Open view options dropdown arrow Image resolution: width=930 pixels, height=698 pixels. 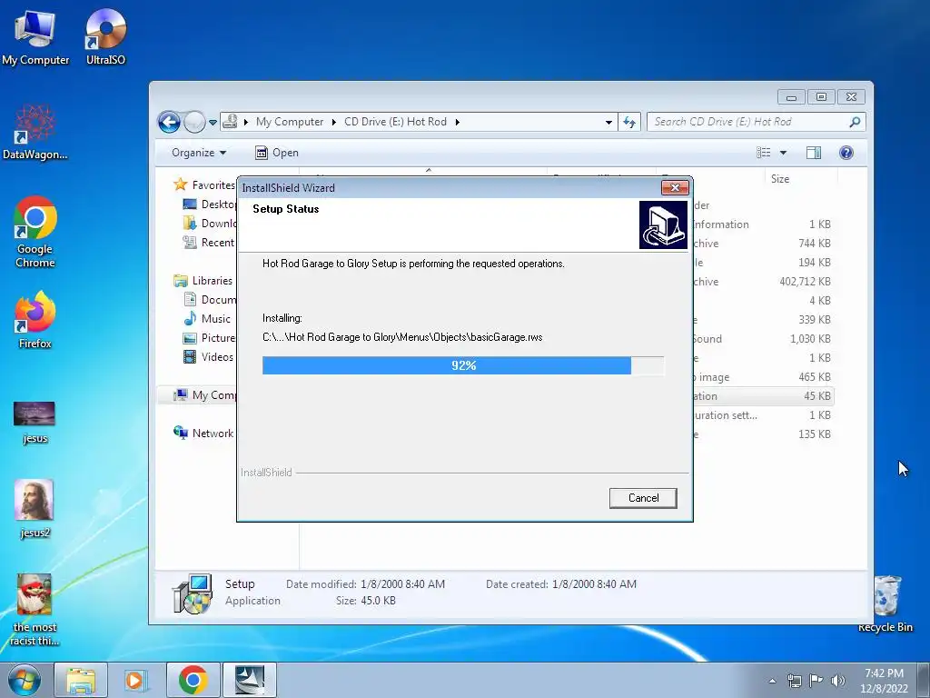tap(783, 153)
